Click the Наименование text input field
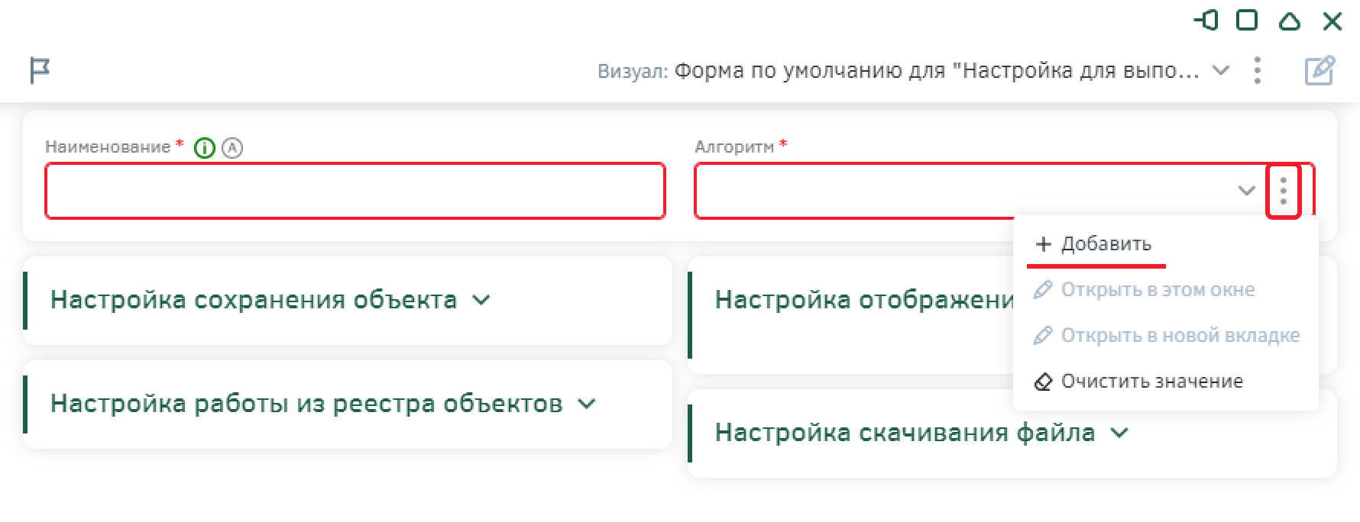This screenshot has width=1360, height=522. (x=355, y=191)
